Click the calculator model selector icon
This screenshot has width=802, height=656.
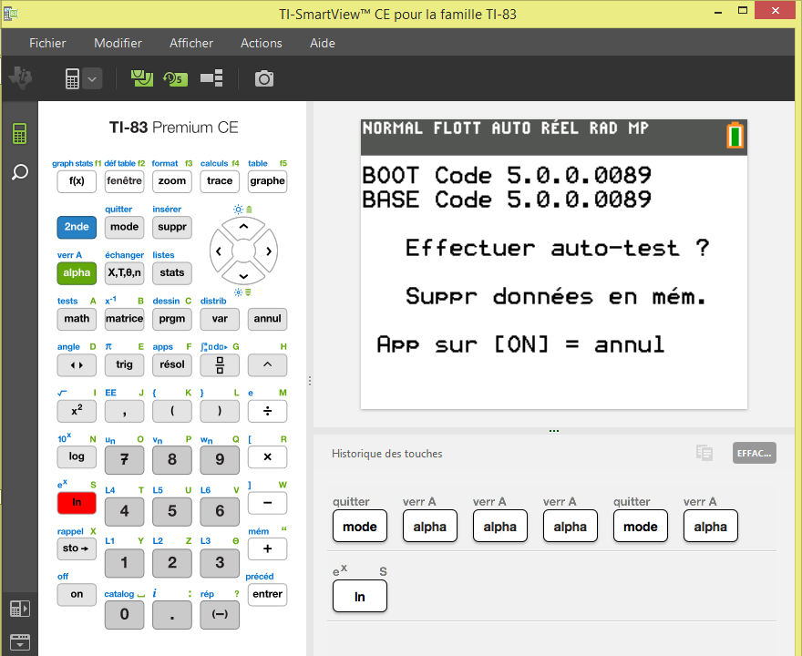[x=72, y=78]
